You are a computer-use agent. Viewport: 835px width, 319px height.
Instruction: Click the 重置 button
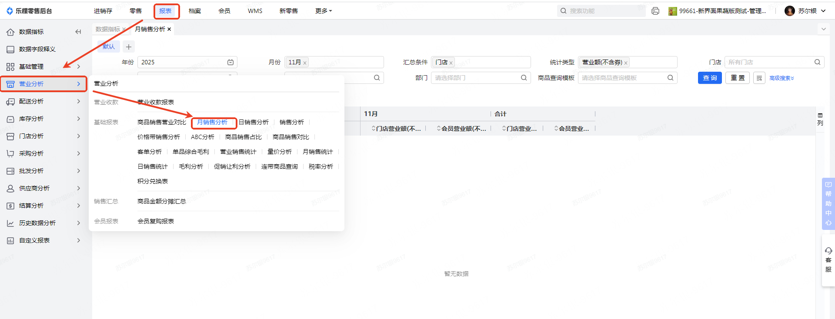pyautogui.click(x=738, y=78)
